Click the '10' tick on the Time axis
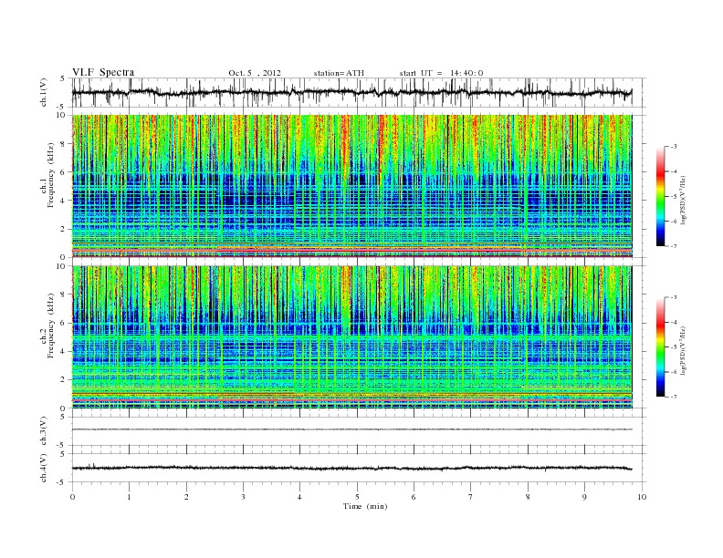 642,497
